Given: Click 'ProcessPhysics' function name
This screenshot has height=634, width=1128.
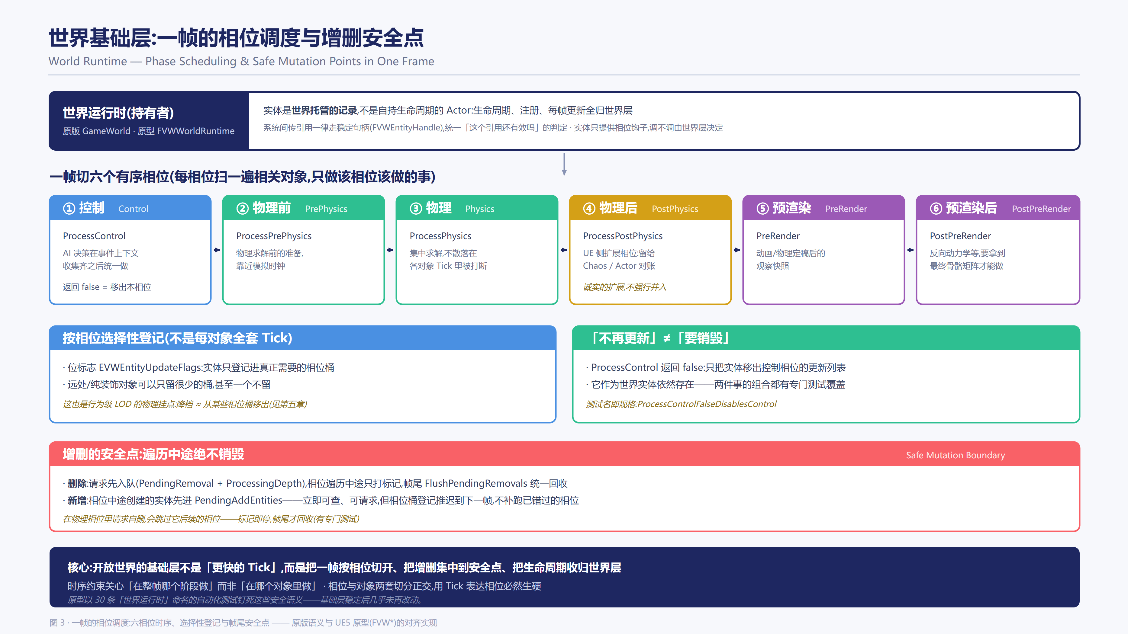Looking at the screenshot, I should coord(440,236).
